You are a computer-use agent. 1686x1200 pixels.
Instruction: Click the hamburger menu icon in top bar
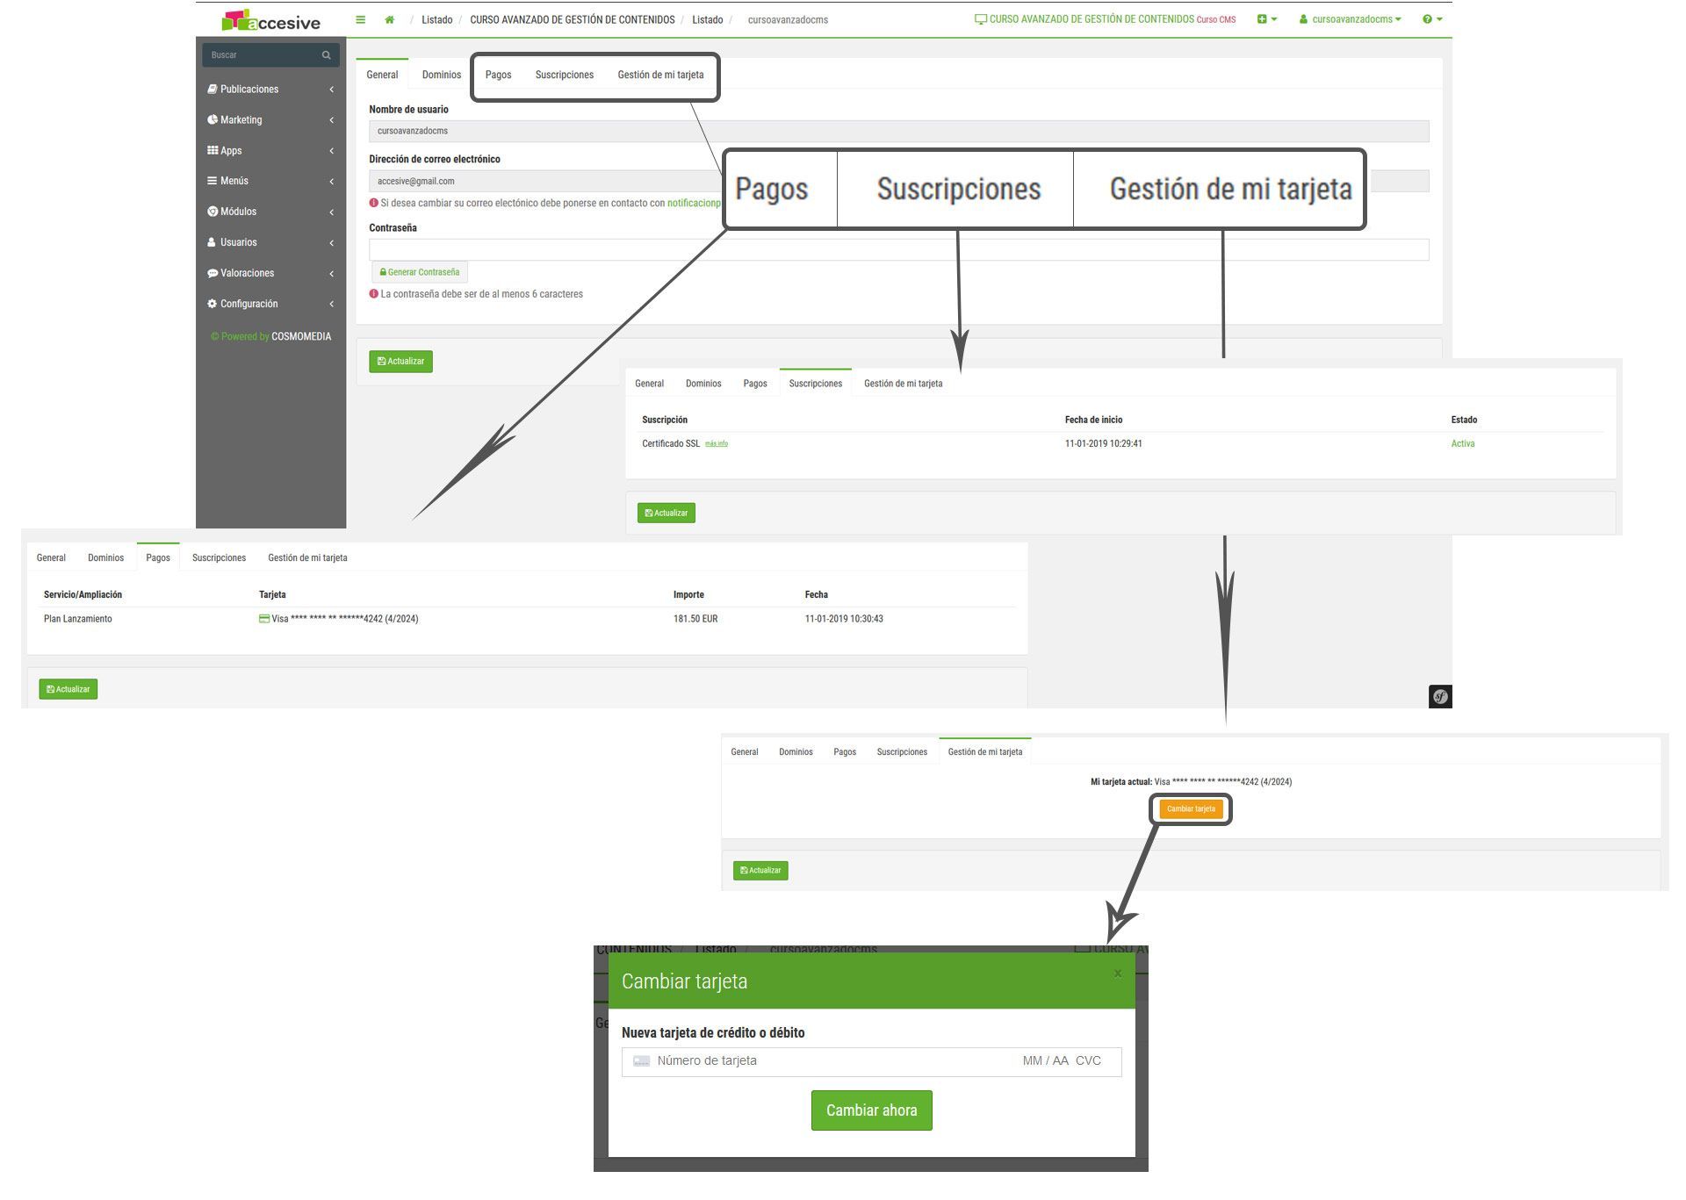pos(360,19)
